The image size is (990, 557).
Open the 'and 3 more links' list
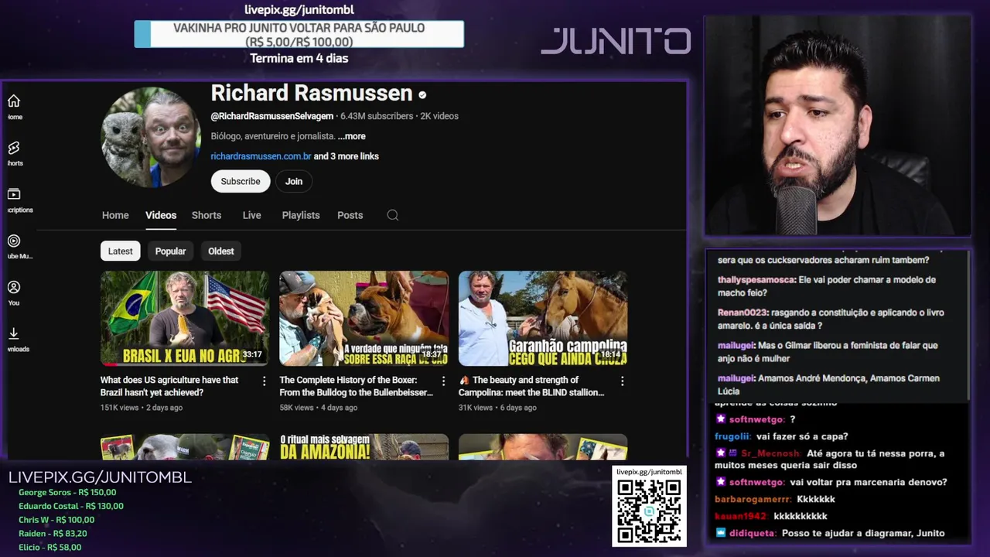[346, 156]
